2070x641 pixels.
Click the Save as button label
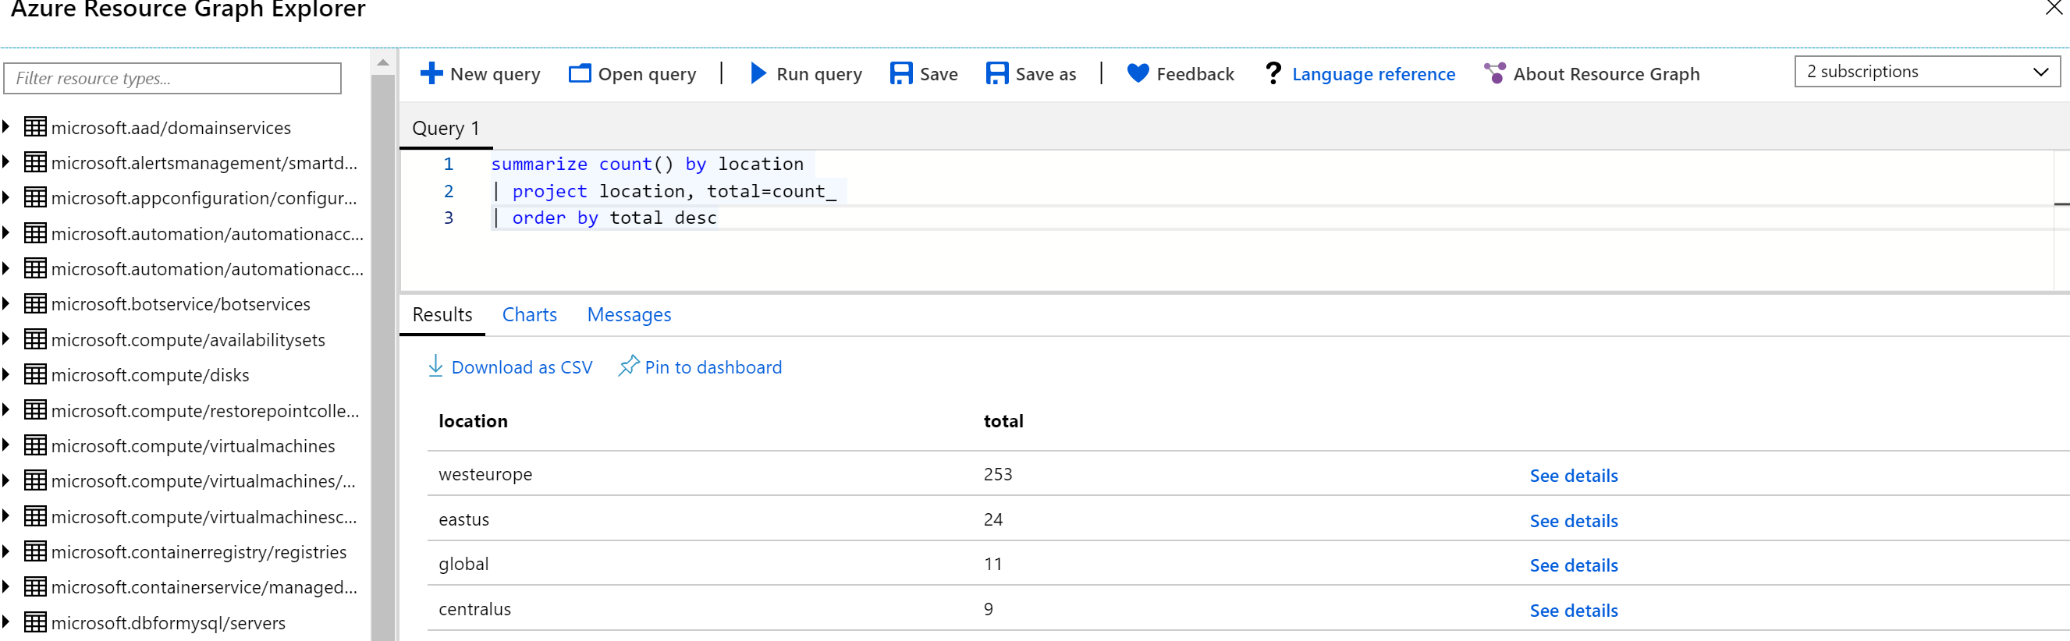point(1046,74)
